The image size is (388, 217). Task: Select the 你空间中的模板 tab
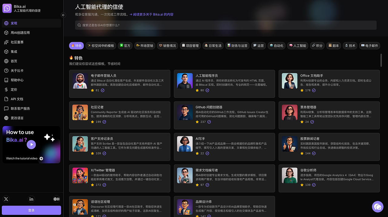point(101,46)
